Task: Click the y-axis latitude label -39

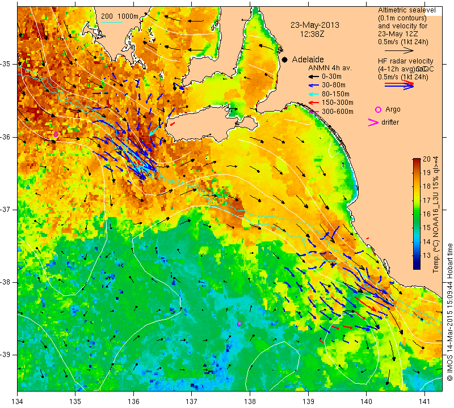Action: coord(6,354)
